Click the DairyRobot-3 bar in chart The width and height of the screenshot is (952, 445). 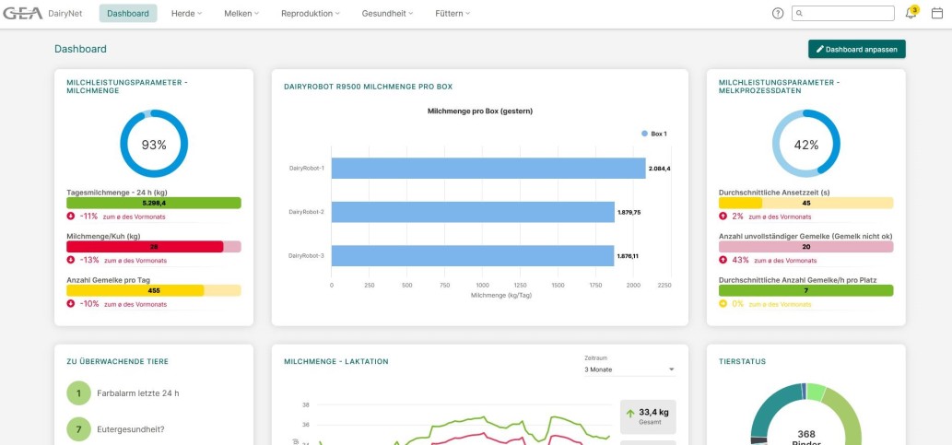(x=473, y=255)
